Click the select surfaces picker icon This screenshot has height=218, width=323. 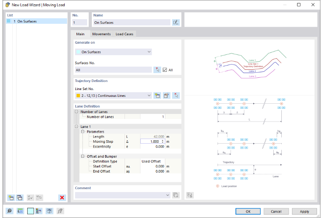(157, 70)
